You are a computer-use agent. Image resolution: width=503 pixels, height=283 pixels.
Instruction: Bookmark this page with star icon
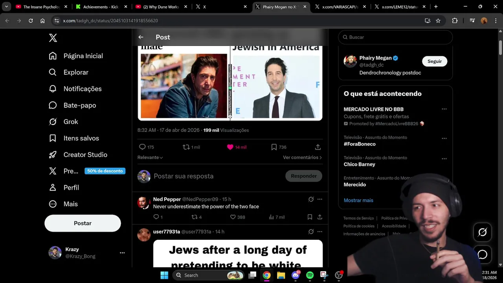pyautogui.click(x=438, y=21)
